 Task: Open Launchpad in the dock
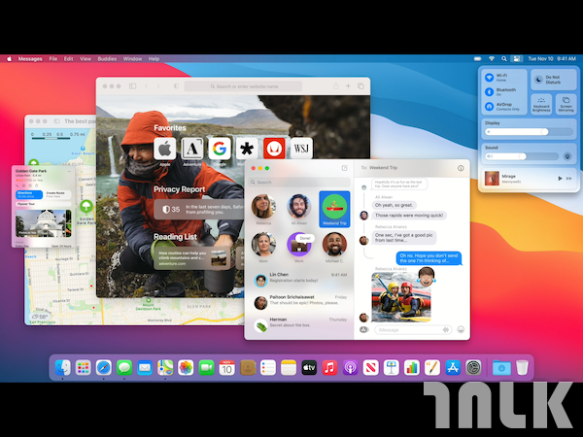coord(83,367)
